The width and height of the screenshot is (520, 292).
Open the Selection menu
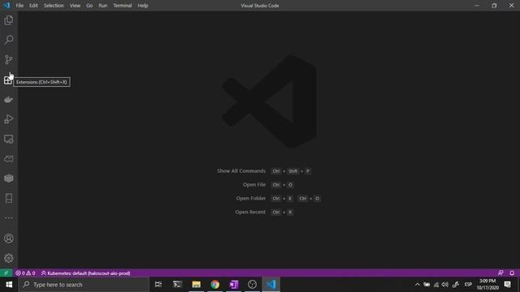(x=54, y=6)
